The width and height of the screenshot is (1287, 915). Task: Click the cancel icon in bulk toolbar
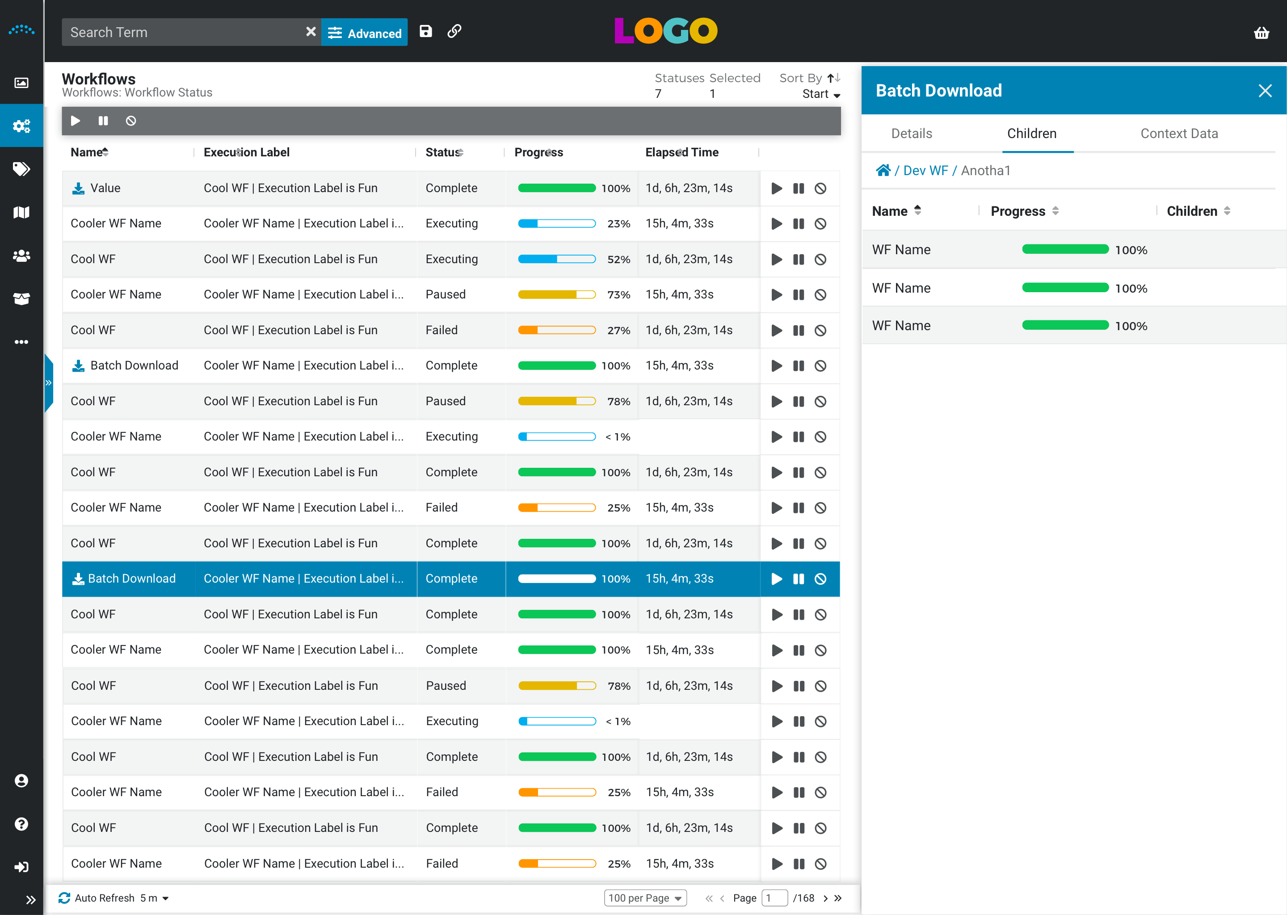(131, 121)
